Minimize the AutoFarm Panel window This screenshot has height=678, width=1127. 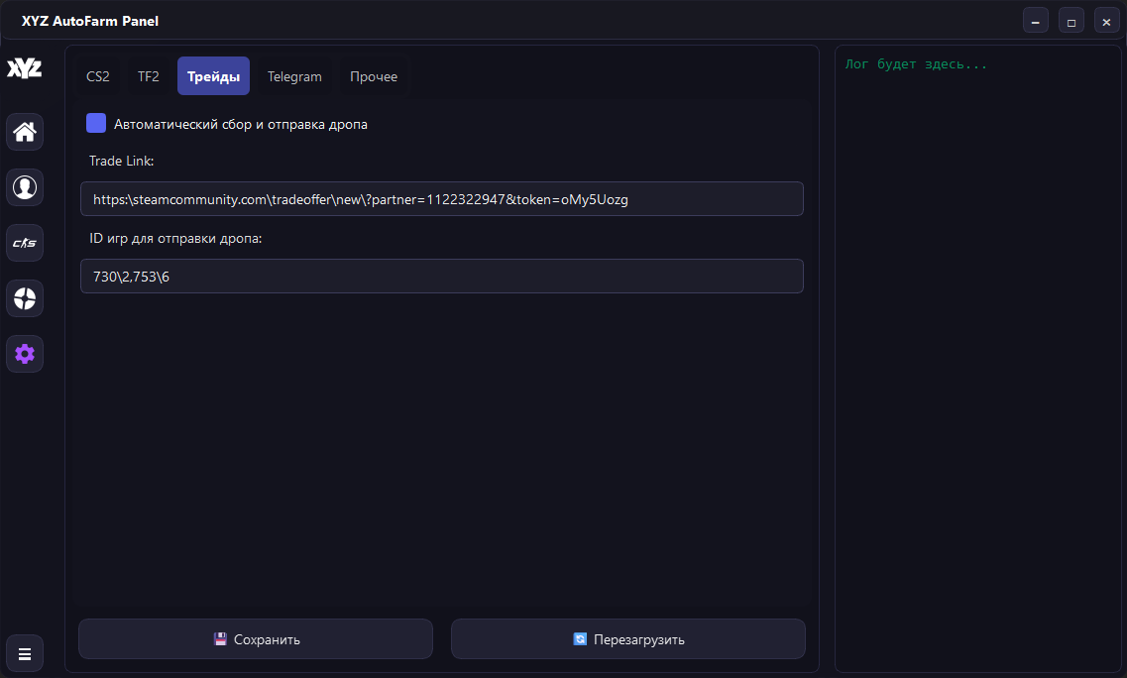click(1036, 21)
